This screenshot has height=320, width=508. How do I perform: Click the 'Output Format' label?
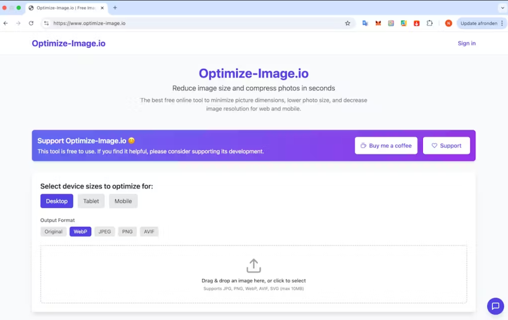click(58, 220)
